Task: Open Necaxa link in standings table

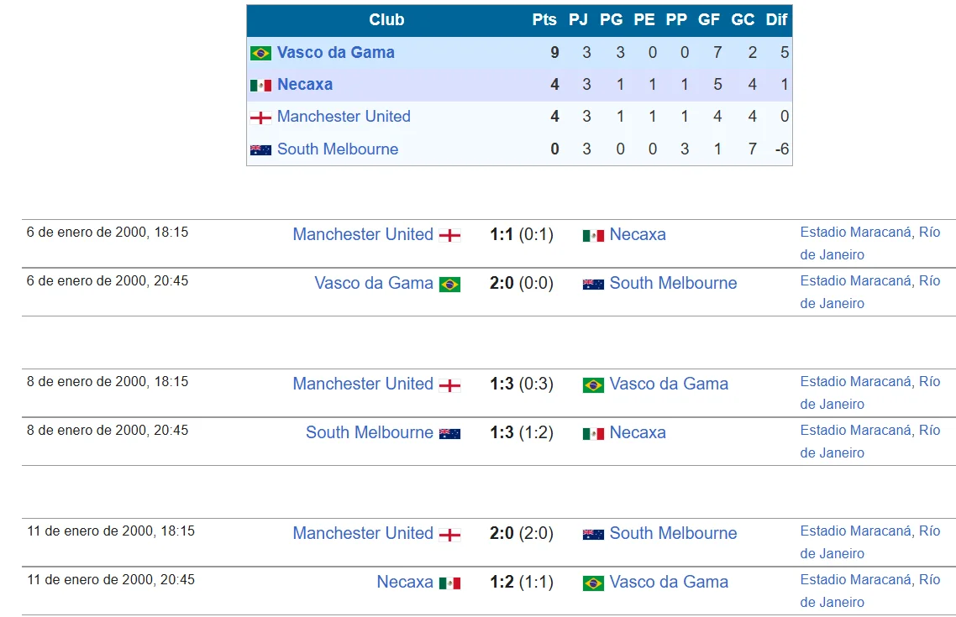Action: click(304, 84)
